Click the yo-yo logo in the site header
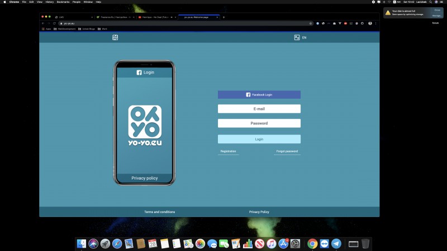 point(115,37)
